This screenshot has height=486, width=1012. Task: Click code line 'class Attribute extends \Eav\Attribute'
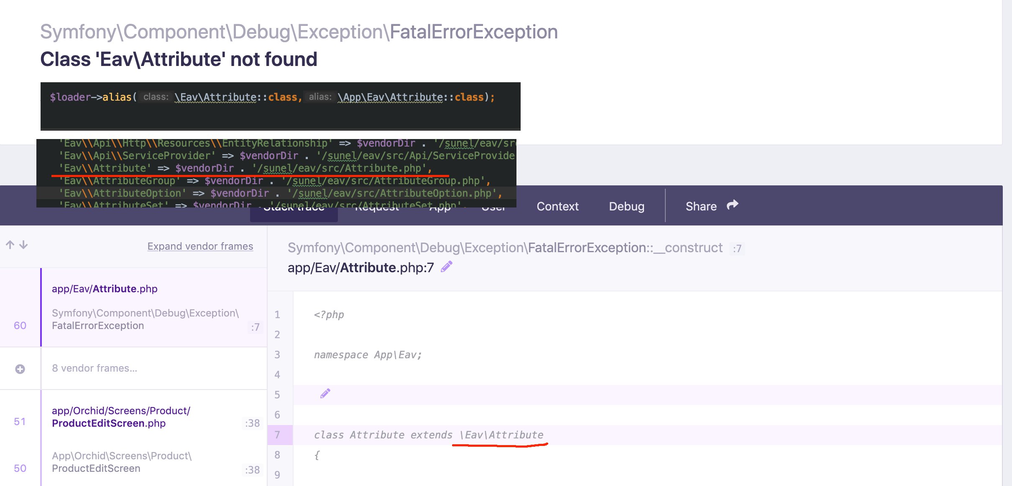point(429,435)
